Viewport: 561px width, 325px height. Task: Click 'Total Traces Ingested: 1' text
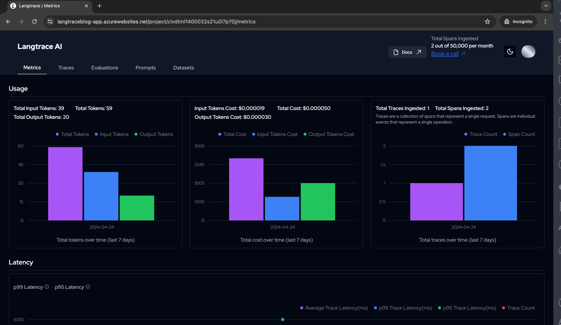[402, 108]
